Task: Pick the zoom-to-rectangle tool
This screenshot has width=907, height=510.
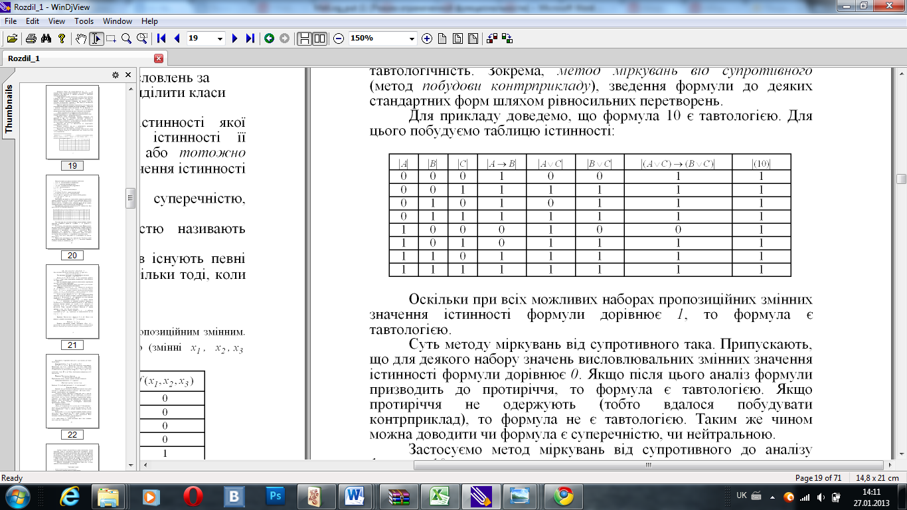Action: [141, 39]
